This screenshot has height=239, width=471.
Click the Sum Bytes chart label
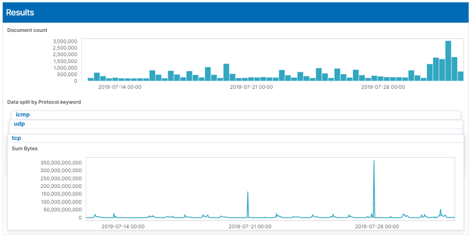[x=24, y=149]
